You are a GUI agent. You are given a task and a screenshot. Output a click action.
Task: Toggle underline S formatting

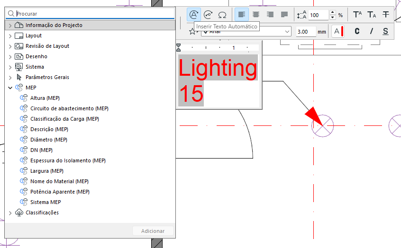coord(385,31)
